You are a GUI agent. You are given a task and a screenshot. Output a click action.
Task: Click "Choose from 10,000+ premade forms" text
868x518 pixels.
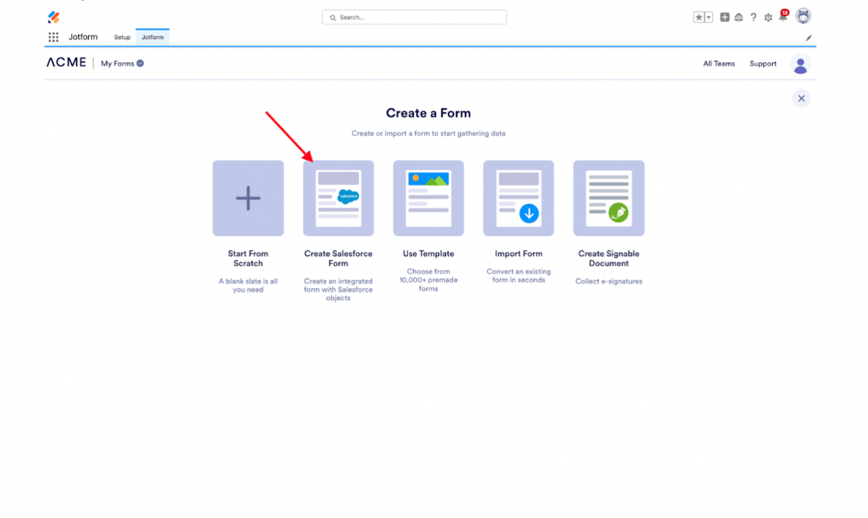pos(429,280)
